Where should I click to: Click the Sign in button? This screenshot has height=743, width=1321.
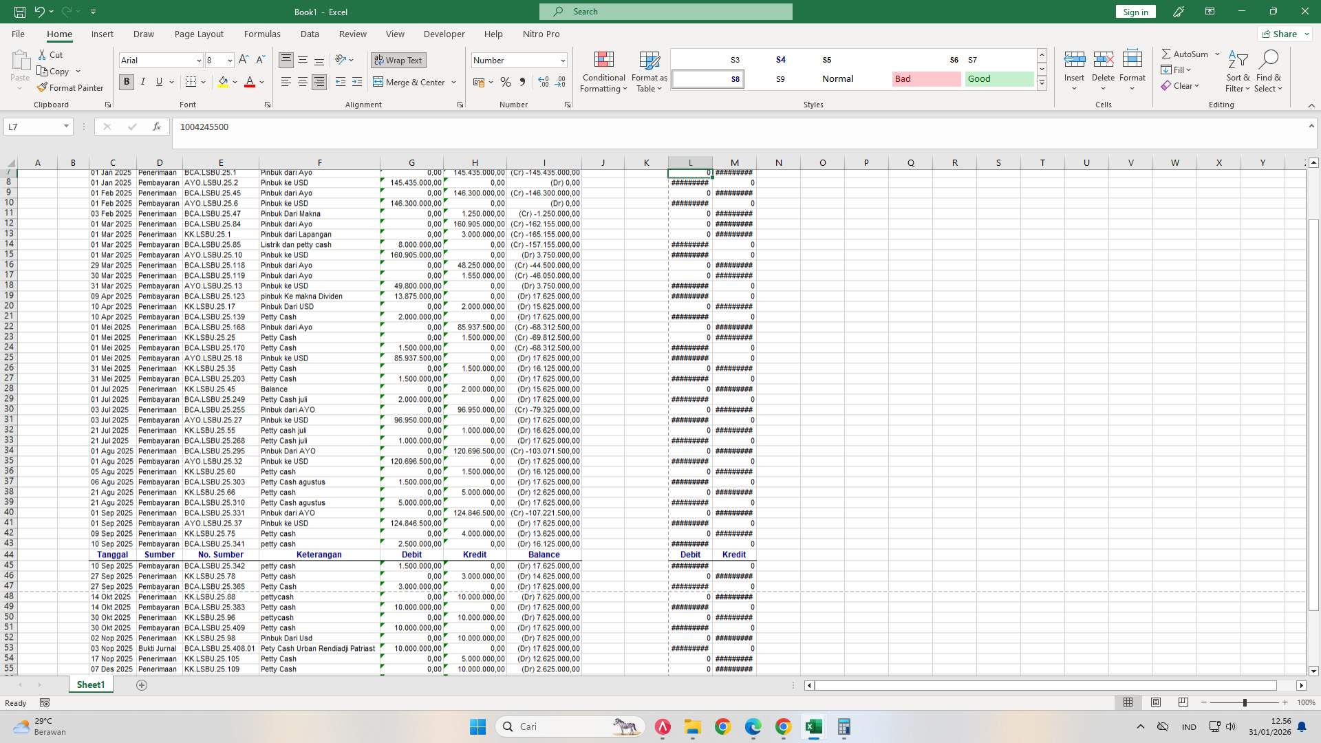[1135, 11]
